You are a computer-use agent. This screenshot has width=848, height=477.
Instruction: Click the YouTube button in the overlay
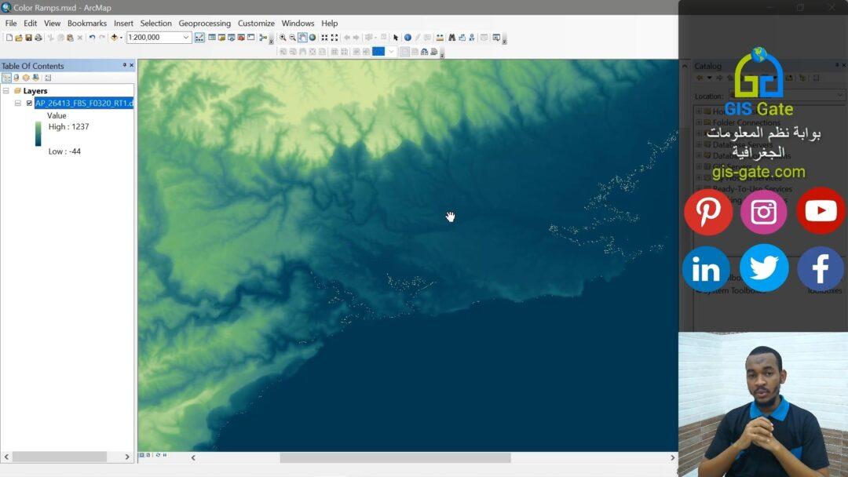pos(820,210)
